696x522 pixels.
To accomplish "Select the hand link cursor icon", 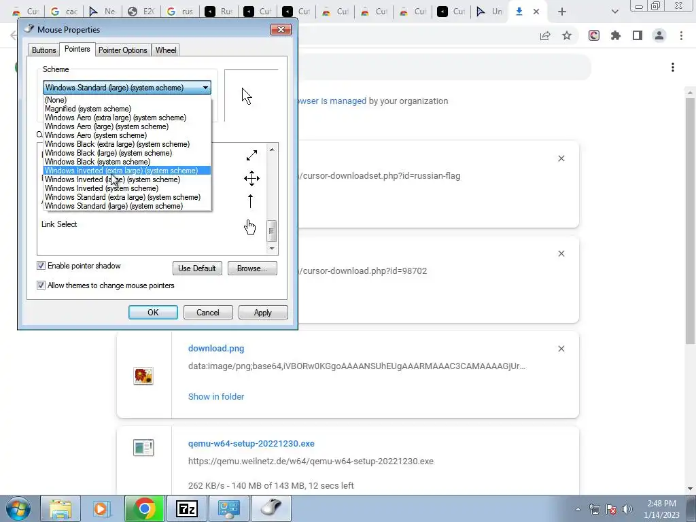I will coord(250,227).
